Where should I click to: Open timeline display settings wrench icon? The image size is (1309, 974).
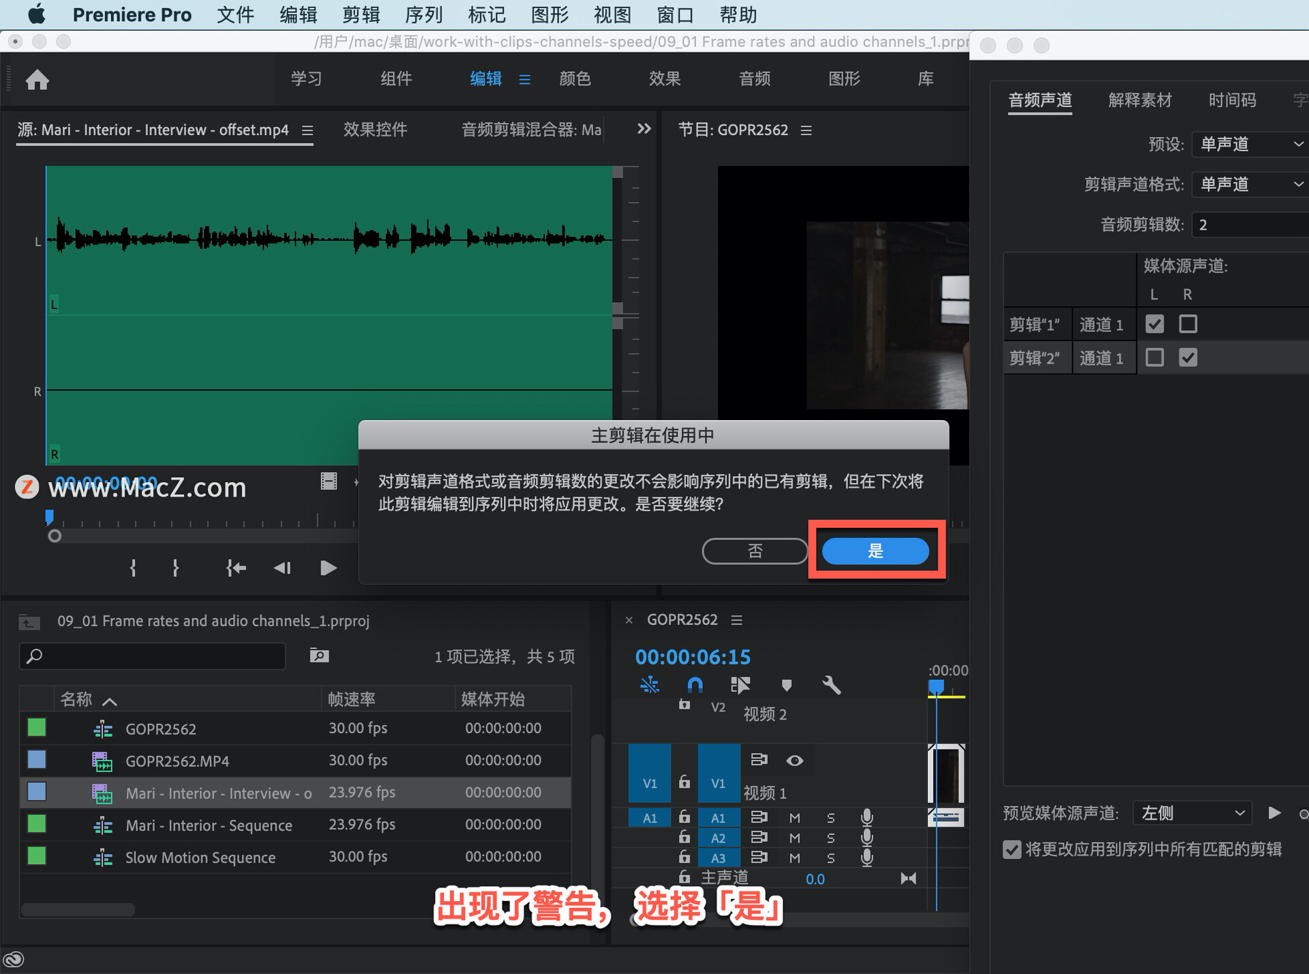[x=832, y=685]
